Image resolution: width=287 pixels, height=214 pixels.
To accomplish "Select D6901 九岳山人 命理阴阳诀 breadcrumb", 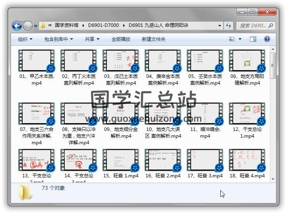I will (x=158, y=25).
